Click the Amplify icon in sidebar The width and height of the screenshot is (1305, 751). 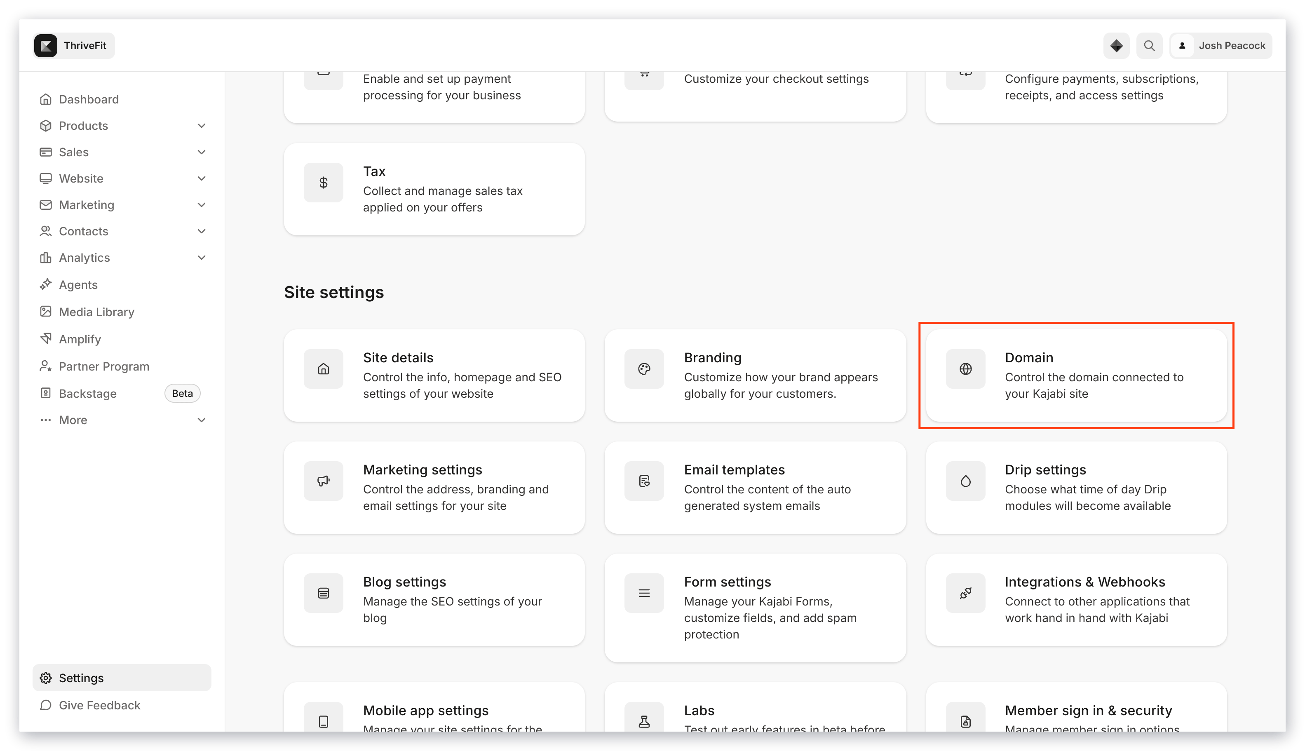click(x=45, y=338)
